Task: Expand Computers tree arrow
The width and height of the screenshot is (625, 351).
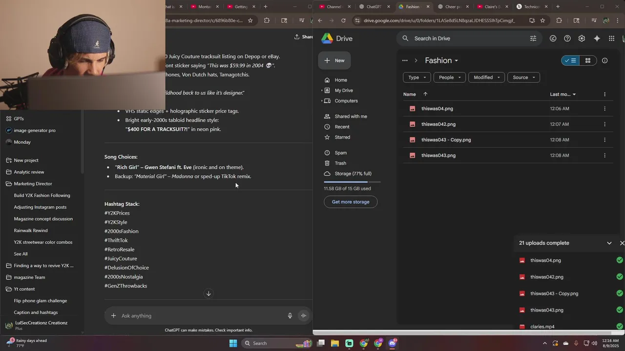Action: 322,101
